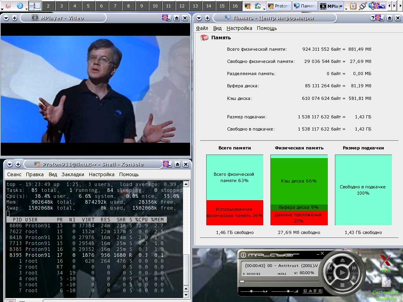Fast-forward with MPlayer's double-right arrow button
Viewport: 403px width, 302px height.
354,268
